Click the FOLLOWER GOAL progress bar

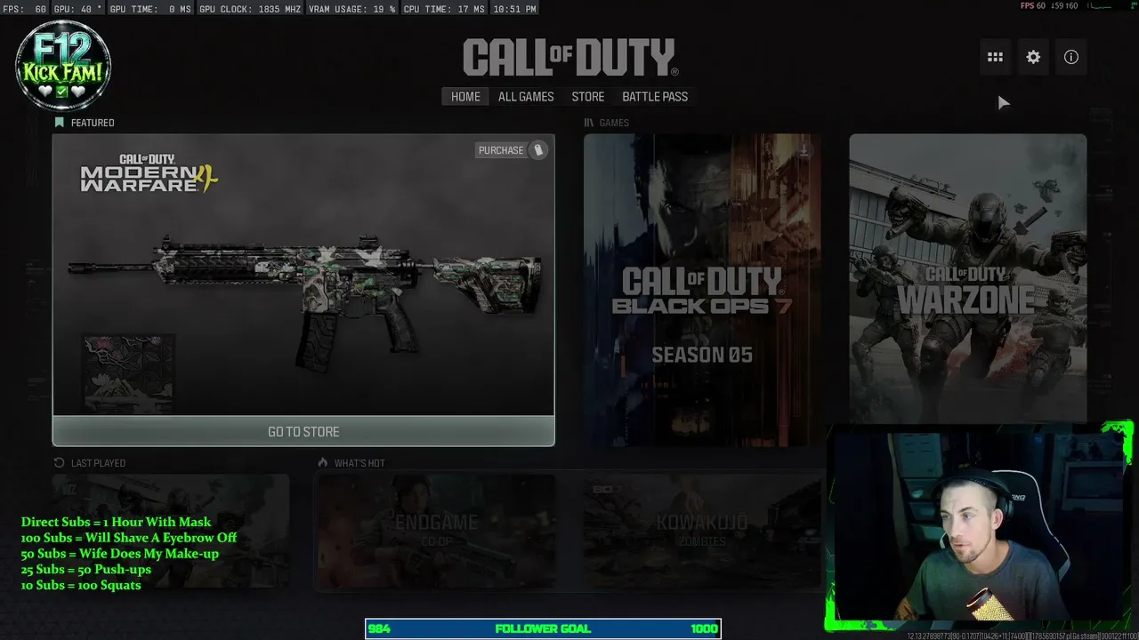tap(543, 628)
